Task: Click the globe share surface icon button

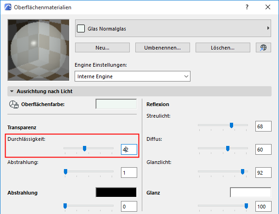Action: click(263, 48)
